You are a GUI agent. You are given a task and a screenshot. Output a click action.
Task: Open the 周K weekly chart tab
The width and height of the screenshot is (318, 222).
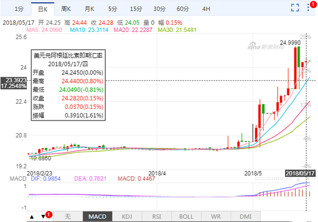click(x=66, y=9)
